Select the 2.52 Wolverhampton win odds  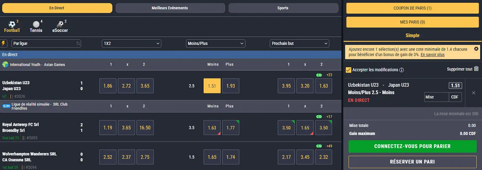click(x=108, y=157)
